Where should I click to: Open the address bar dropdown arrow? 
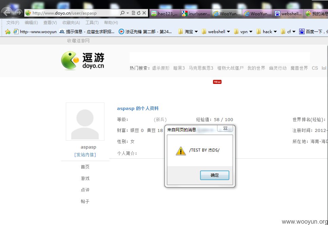128,13
